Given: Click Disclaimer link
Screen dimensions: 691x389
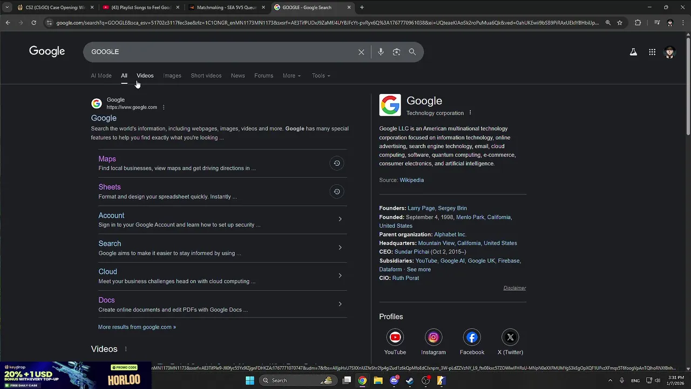Looking at the screenshot, I should click(x=514, y=288).
